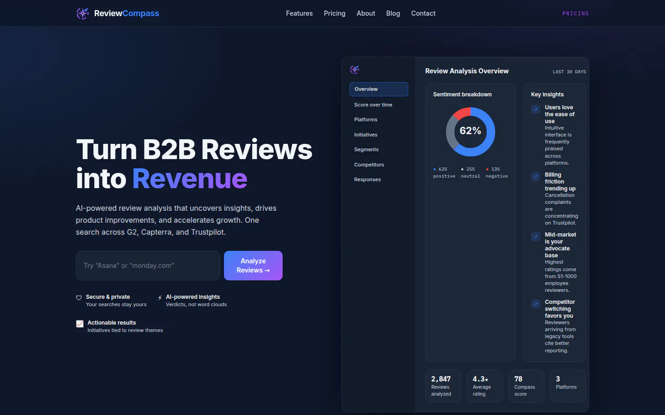This screenshot has height=415, width=665.
Task: Click the Key insights title
Action: pyautogui.click(x=547, y=95)
